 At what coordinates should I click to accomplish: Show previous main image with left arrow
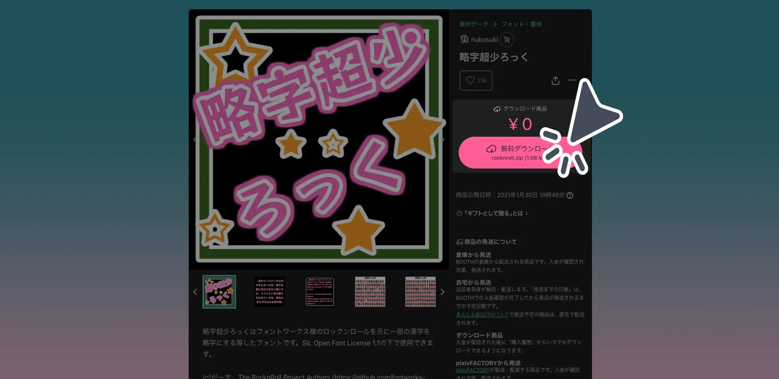195,140
